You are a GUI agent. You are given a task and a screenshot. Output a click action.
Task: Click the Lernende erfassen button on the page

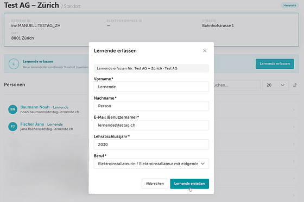[x=275, y=64]
